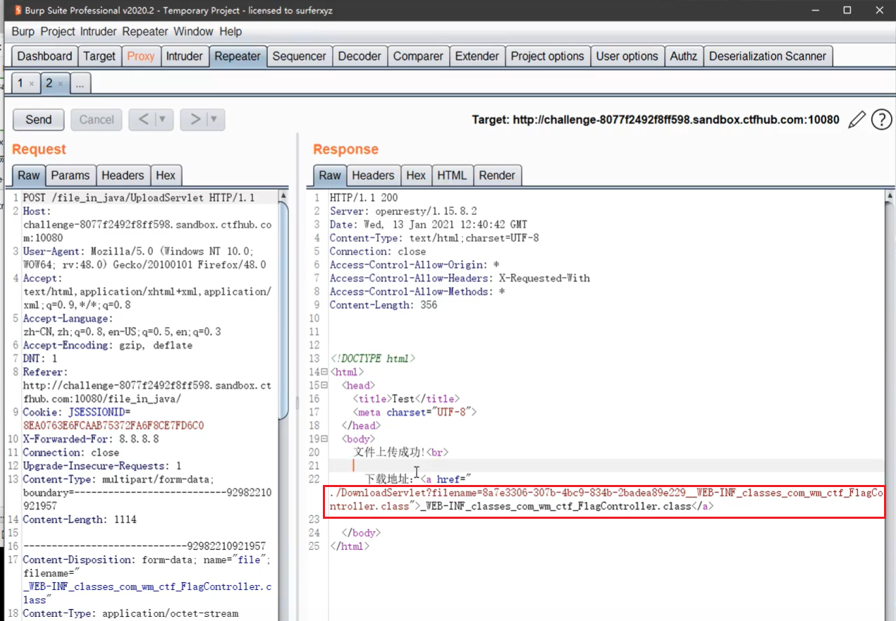Open the forward history dropdown arrow
Viewport: 896px width, 621px height.
pyautogui.click(x=215, y=119)
